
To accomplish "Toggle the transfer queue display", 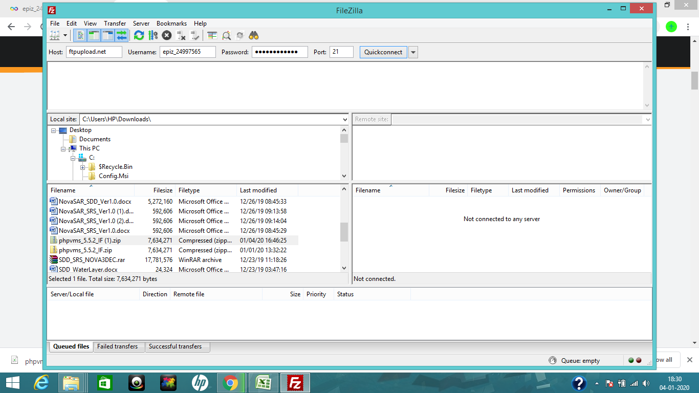I will click(x=121, y=35).
